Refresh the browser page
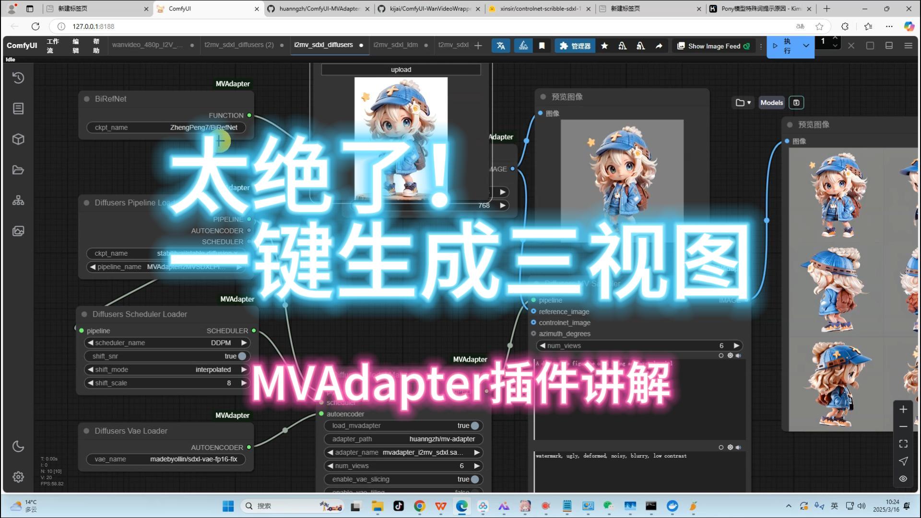This screenshot has height=518, width=921. pos(35,26)
